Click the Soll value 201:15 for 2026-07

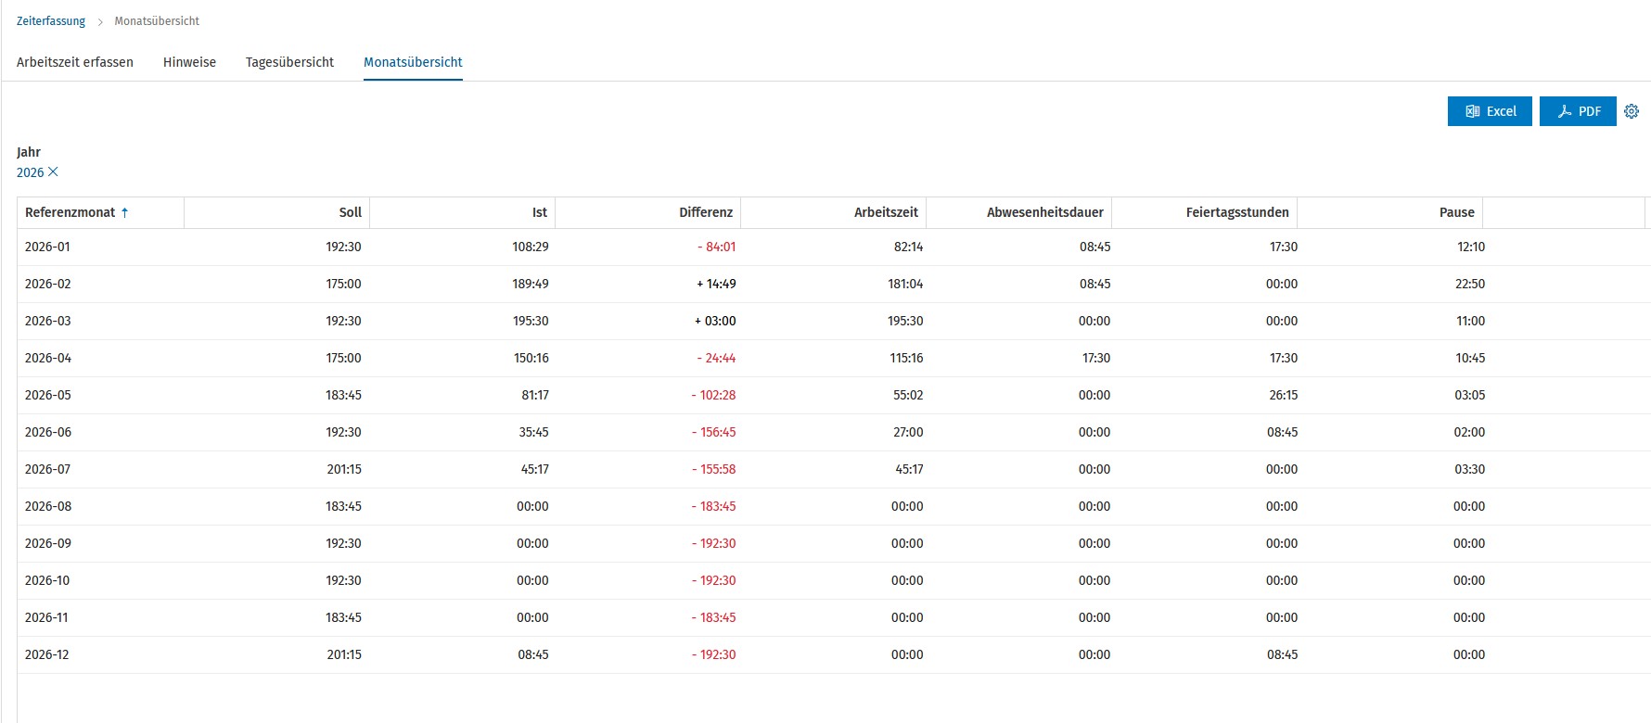pyautogui.click(x=344, y=470)
